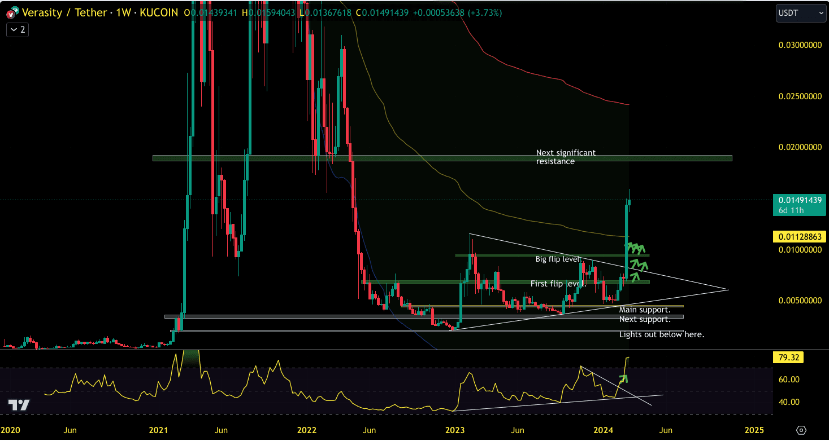
Task: Click the TradingView logo
Action: coord(19,405)
